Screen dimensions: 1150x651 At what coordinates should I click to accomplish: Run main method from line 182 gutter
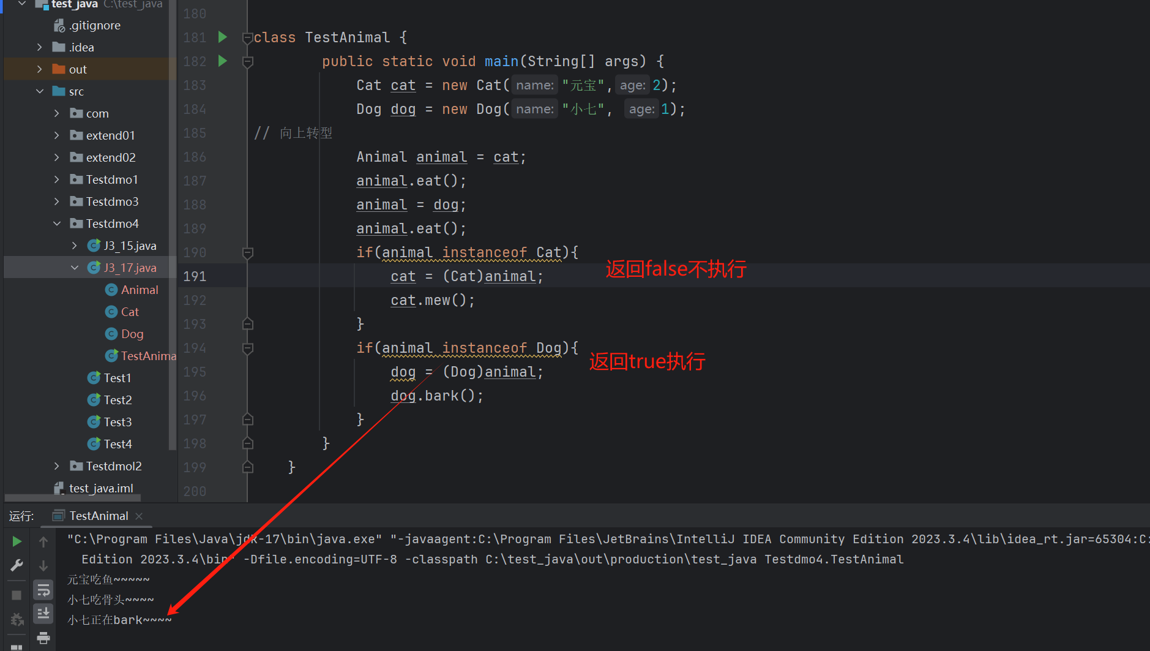click(223, 61)
